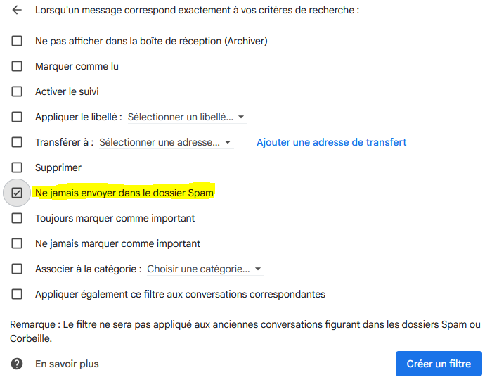Tick Ne jamais marquer comme important
The height and width of the screenshot is (382, 492).
coord(17,243)
